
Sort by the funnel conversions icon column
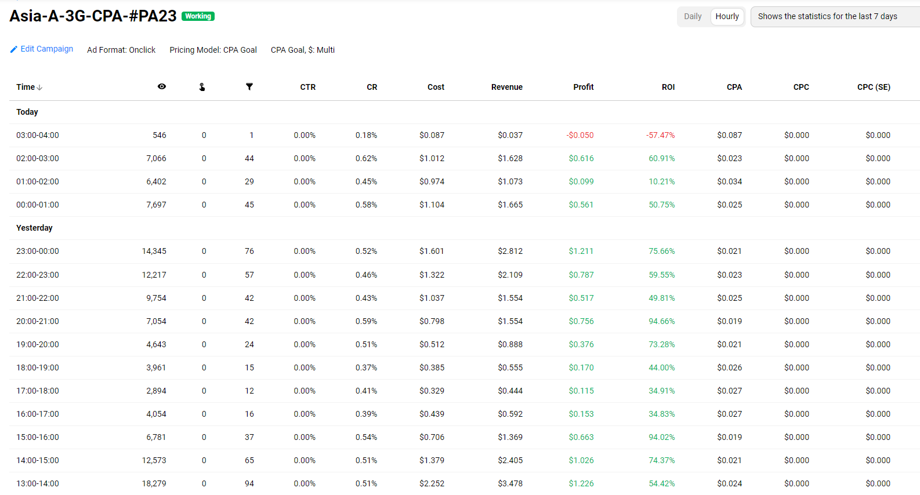coord(249,87)
